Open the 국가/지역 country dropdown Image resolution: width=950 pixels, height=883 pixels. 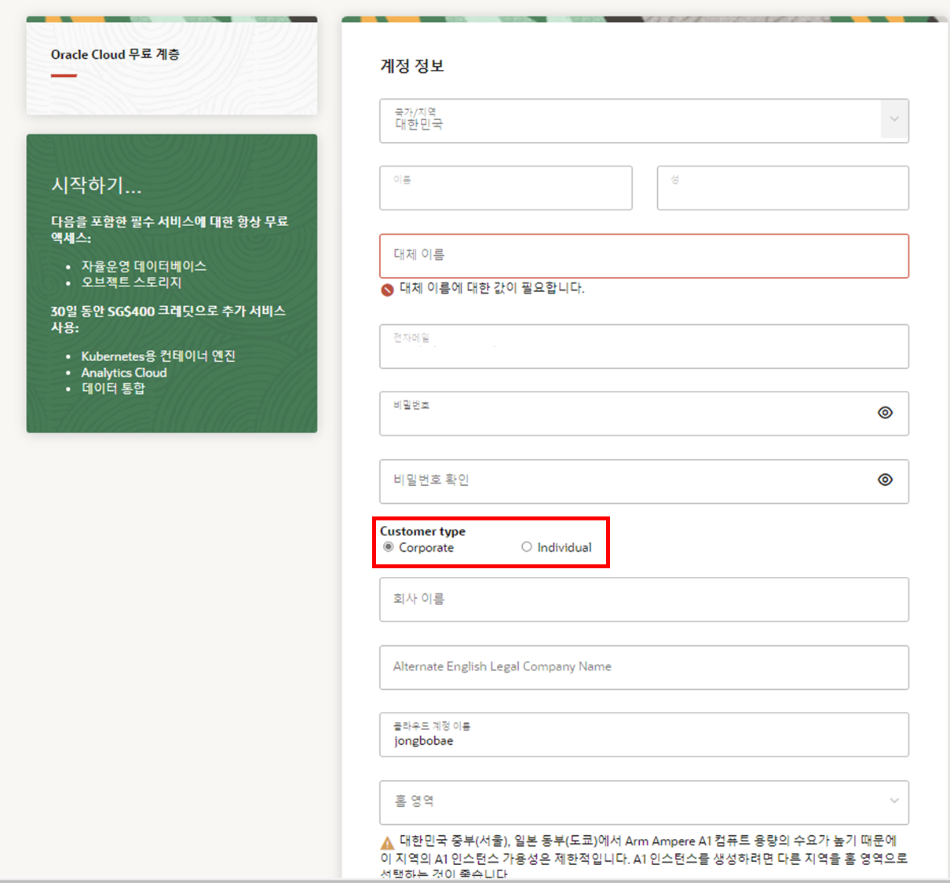coord(644,121)
